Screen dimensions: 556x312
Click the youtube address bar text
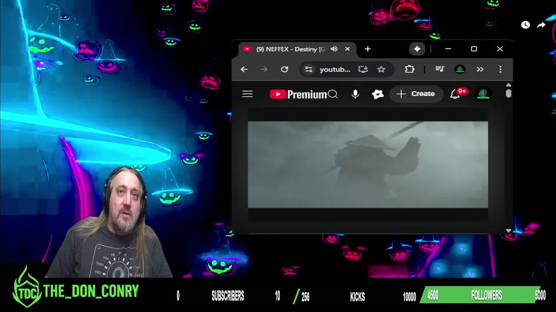[335, 69]
